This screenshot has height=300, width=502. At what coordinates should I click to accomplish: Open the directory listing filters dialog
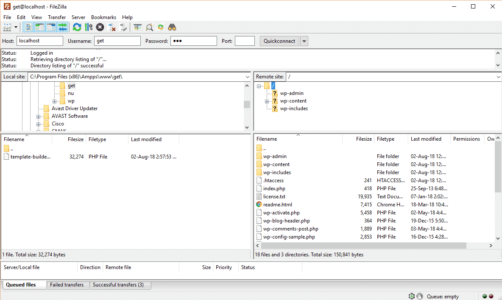click(x=138, y=28)
